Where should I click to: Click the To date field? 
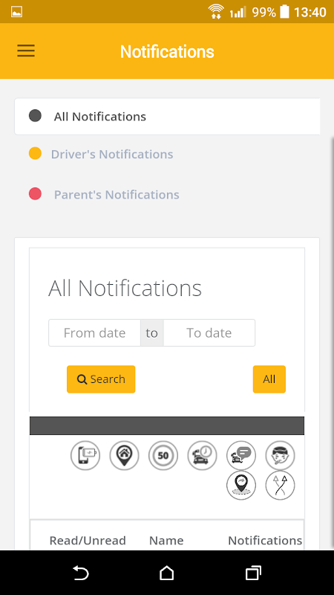(209, 332)
